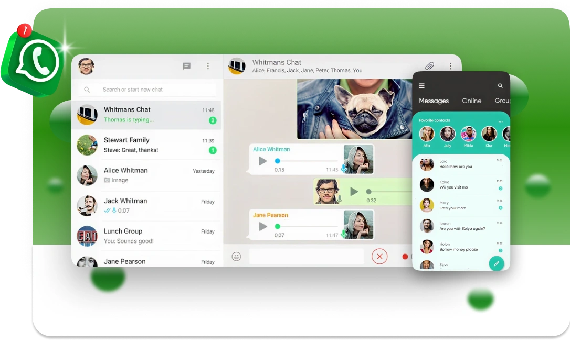Click the emoji smiley icon
The height and width of the screenshot is (343, 570).
tap(236, 257)
